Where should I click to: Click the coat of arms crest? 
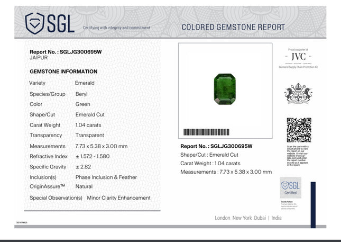[298, 93]
